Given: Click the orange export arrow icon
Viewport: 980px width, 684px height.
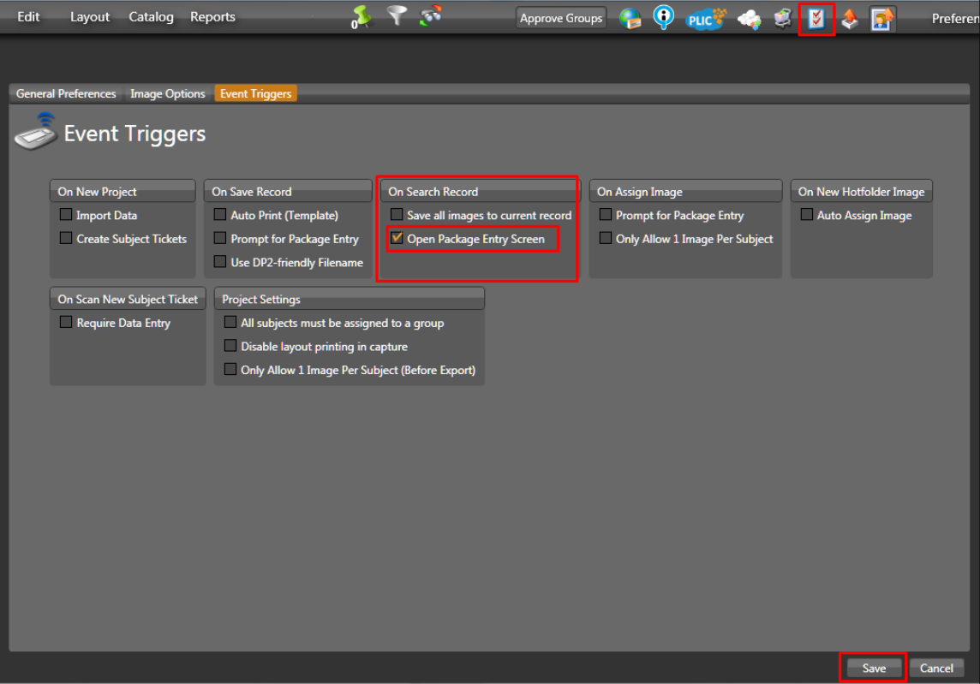Looking at the screenshot, I should 849,17.
